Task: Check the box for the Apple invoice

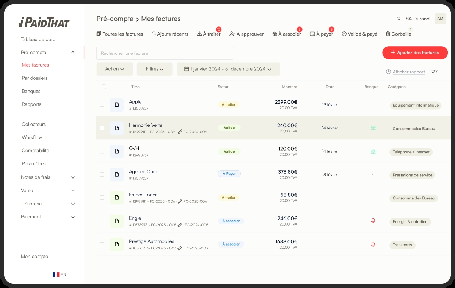Action: point(102,105)
